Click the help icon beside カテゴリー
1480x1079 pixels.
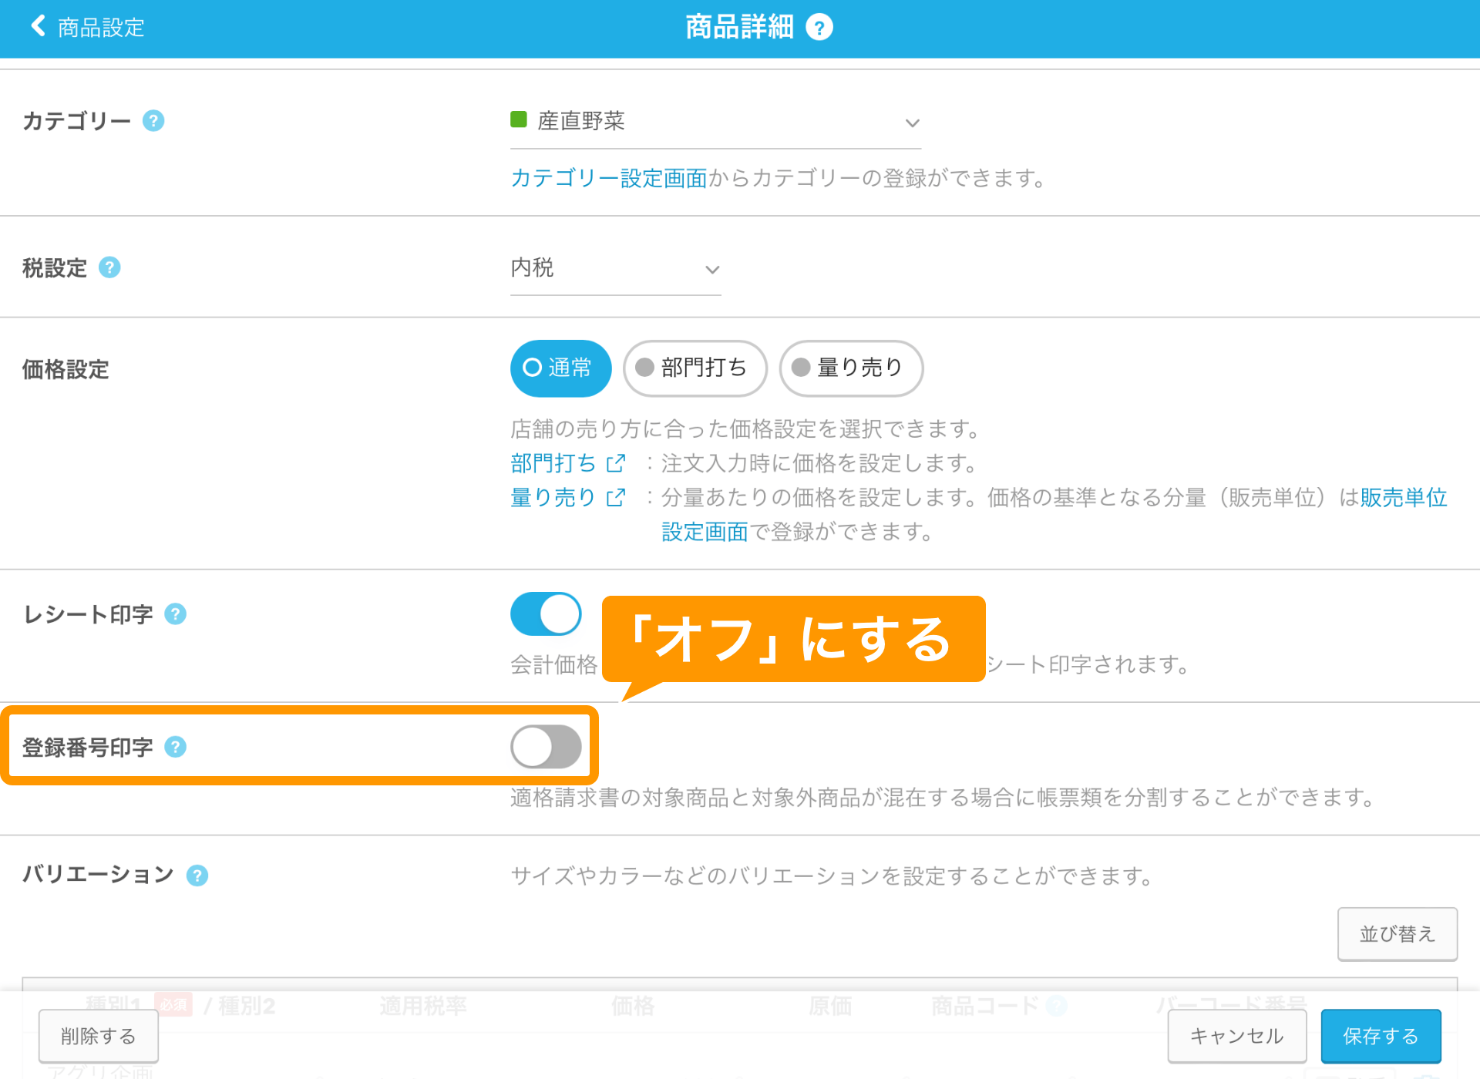153,121
